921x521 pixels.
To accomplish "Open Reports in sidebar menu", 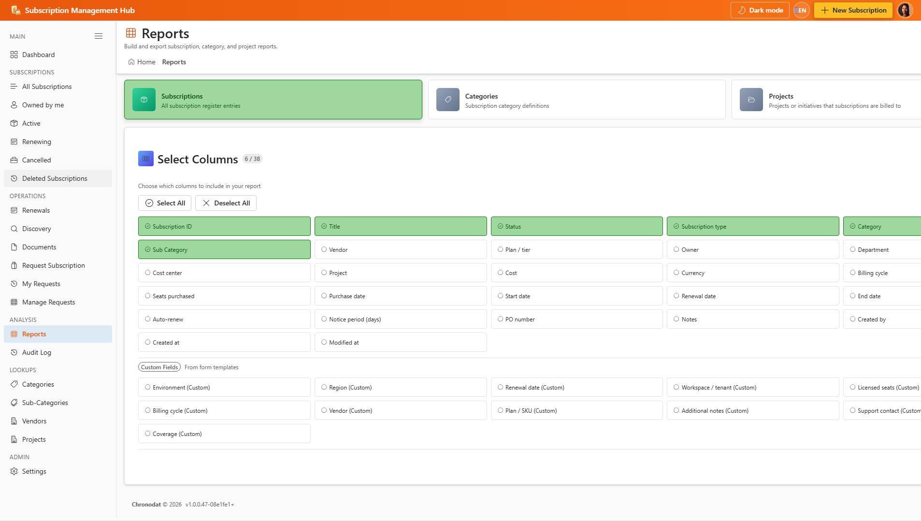I will coord(58,334).
